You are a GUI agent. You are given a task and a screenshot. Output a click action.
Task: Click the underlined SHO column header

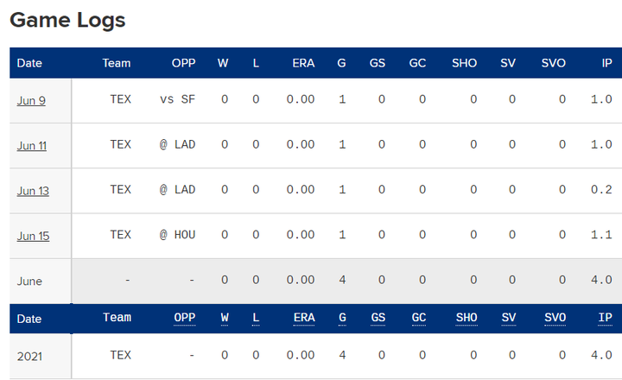click(x=466, y=318)
